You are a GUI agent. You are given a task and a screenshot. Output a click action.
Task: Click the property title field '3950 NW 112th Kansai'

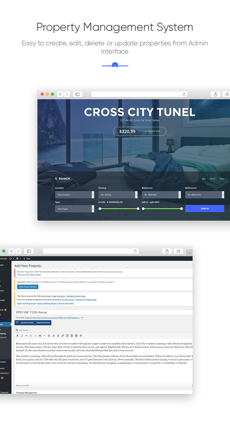103,312
